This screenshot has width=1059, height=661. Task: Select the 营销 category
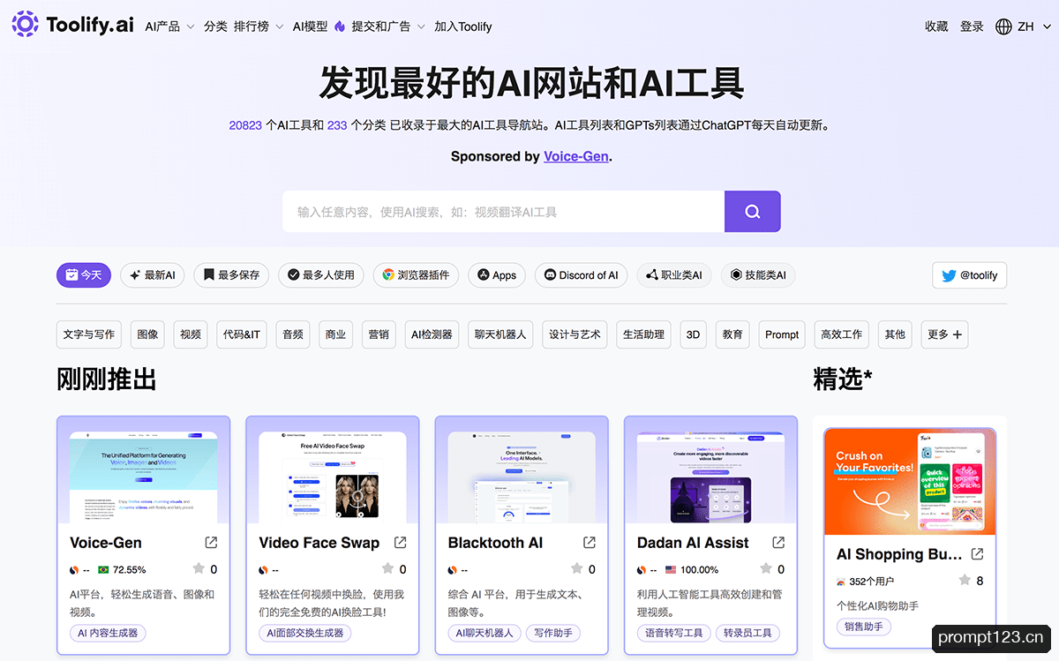(x=379, y=334)
